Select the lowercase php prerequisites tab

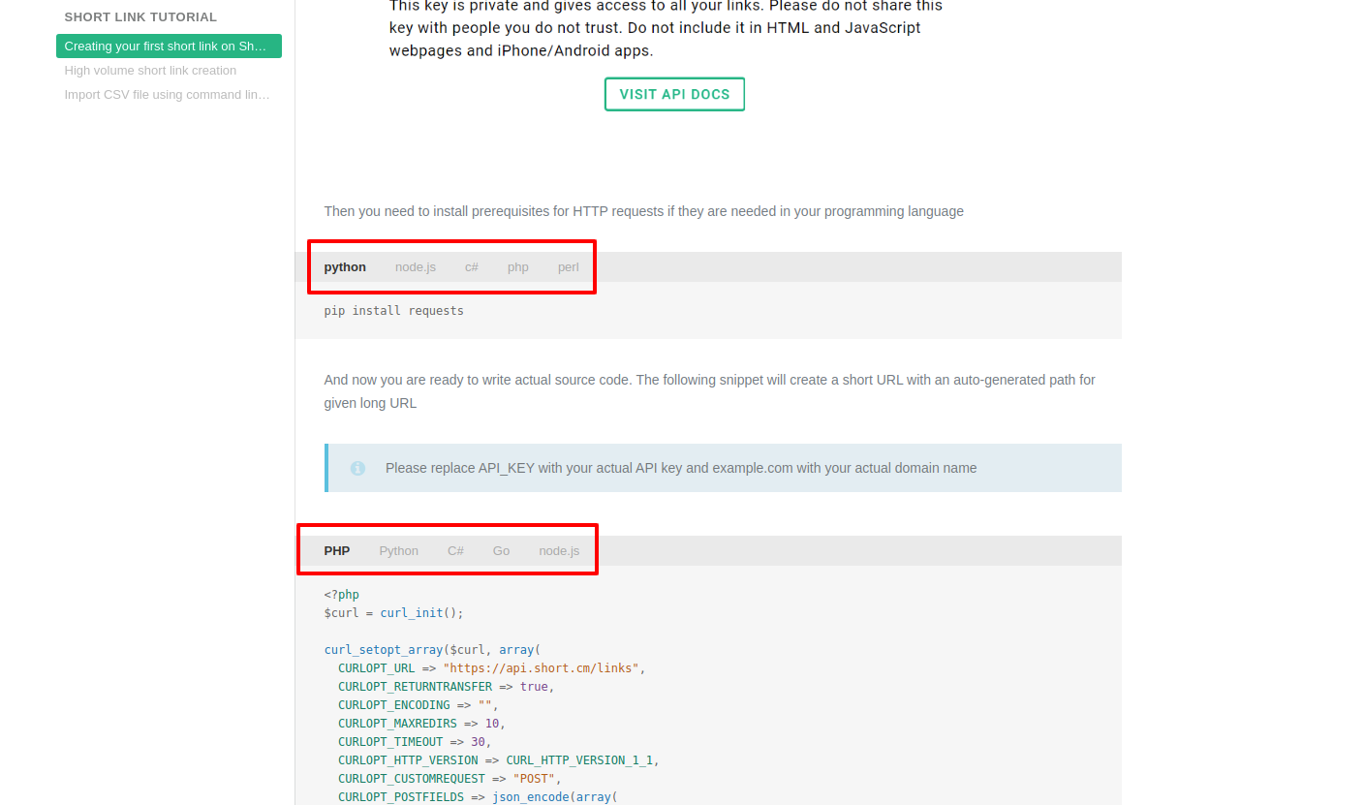(518, 267)
